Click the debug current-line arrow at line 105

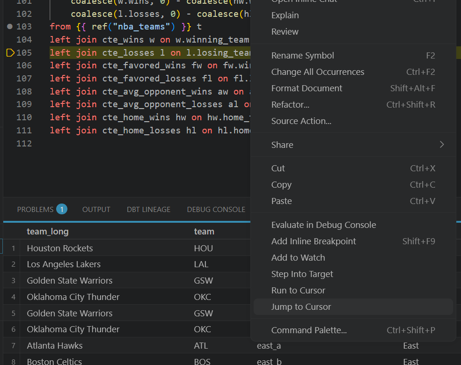pos(10,53)
